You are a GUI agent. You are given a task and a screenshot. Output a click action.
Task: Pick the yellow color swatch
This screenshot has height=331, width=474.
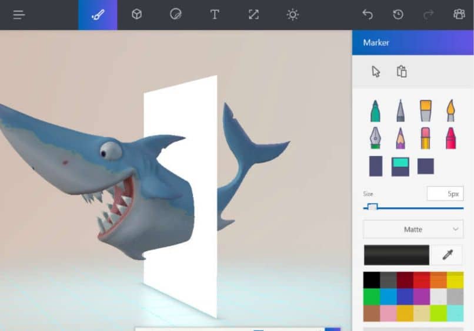pos(455,280)
